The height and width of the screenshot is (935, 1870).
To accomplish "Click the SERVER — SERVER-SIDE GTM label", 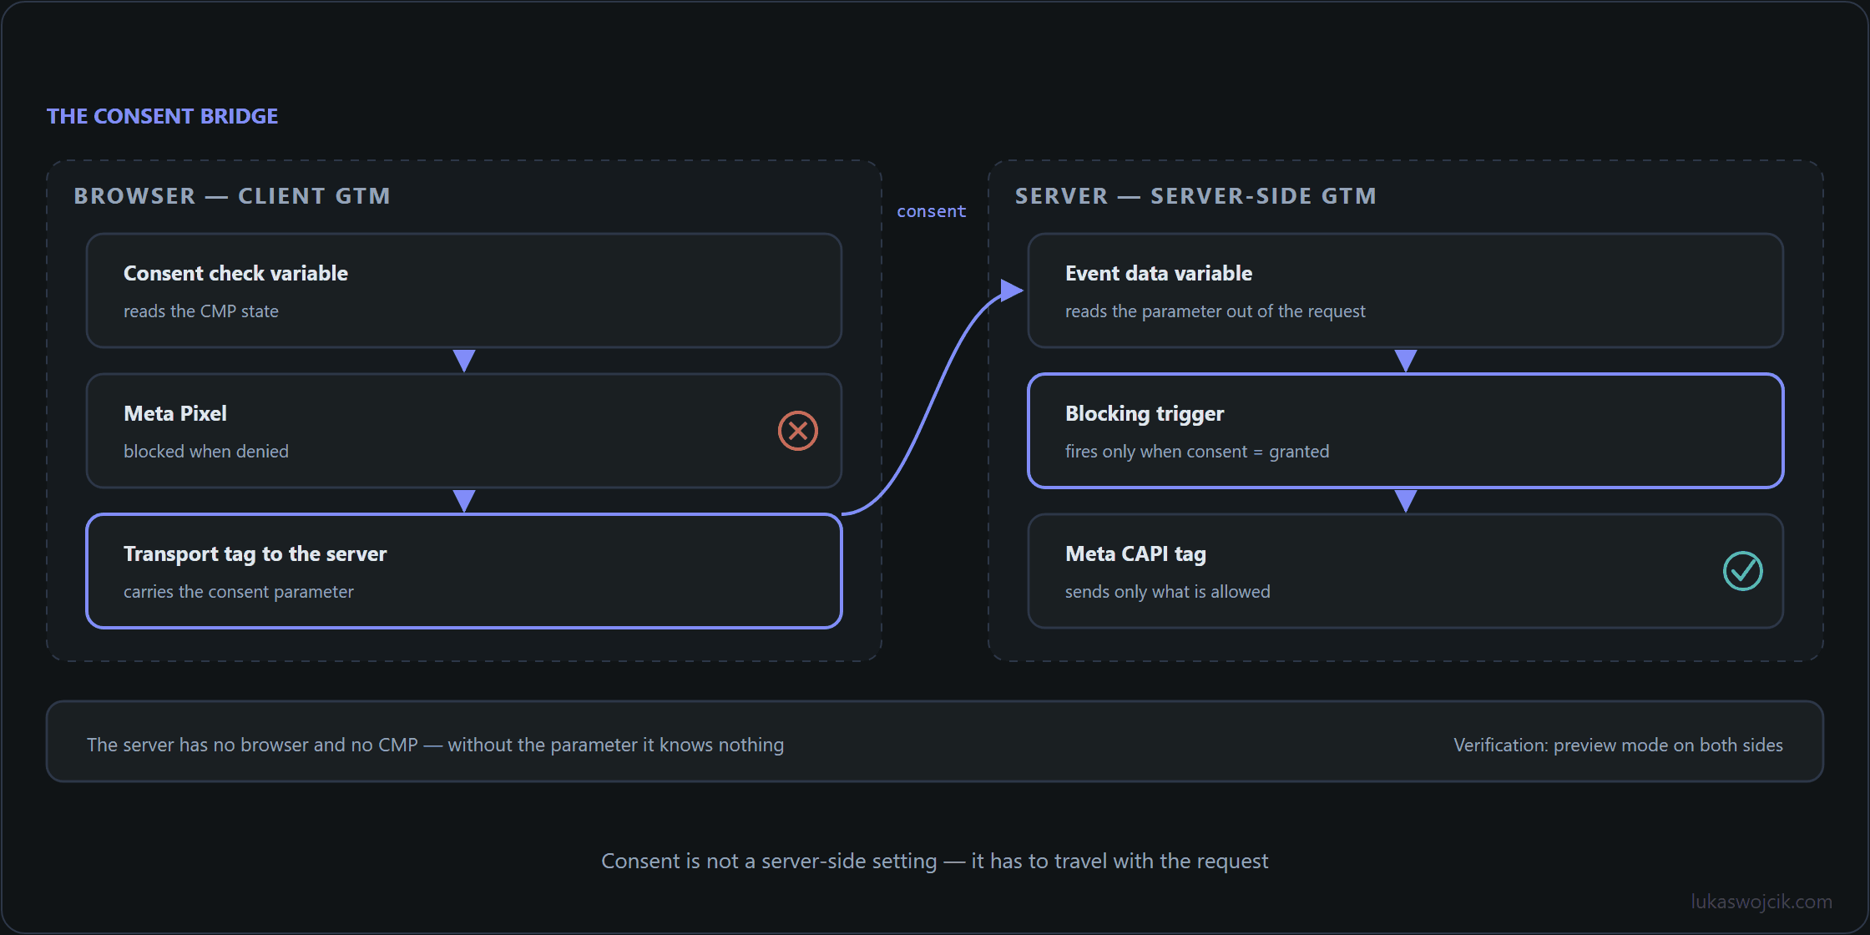I will (x=1195, y=196).
